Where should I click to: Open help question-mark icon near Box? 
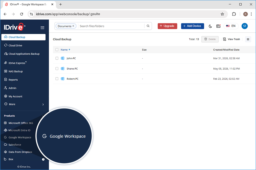(43, 160)
